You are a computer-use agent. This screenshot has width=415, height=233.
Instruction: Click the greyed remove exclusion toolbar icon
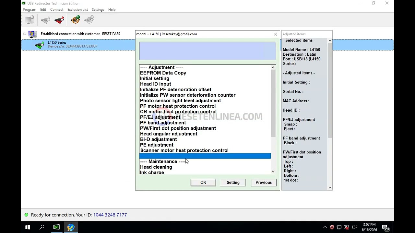pos(89,20)
